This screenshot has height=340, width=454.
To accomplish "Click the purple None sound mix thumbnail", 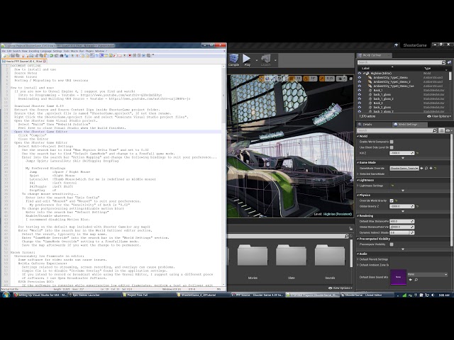I will pyautogui.click(x=398, y=277).
